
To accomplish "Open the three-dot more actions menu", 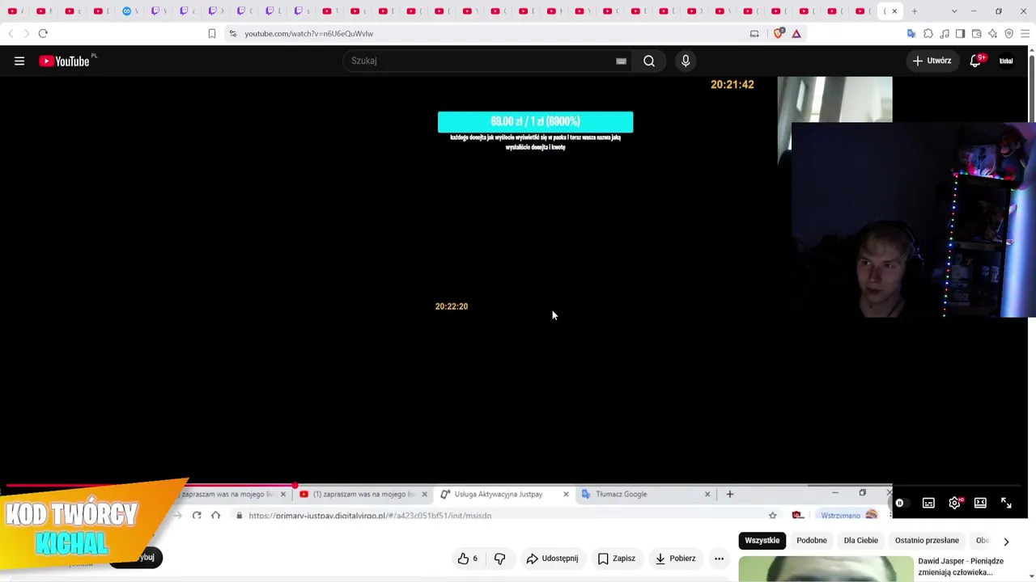I will tap(719, 559).
